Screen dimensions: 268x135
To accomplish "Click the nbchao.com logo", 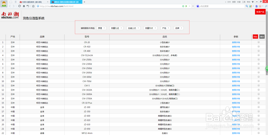I will (10, 15).
